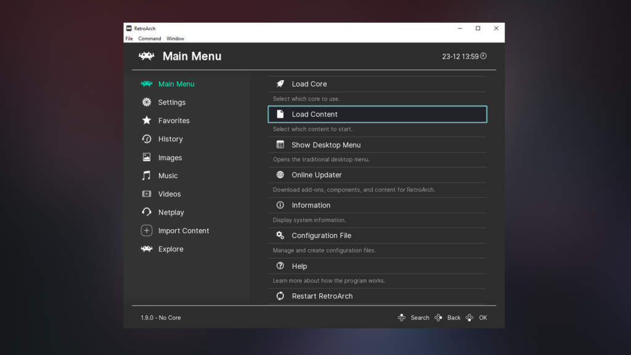Image resolution: width=631 pixels, height=355 pixels.
Task: Click the Back label in footer
Action: click(454, 317)
